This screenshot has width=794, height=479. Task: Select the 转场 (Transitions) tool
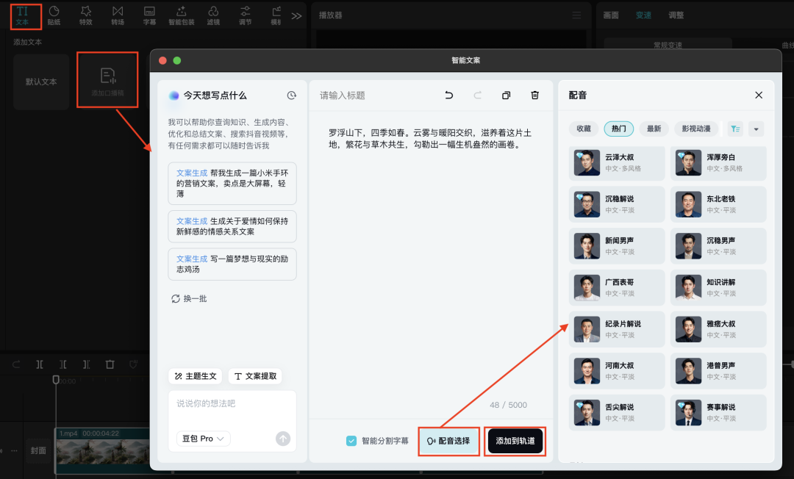click(117, 15)
